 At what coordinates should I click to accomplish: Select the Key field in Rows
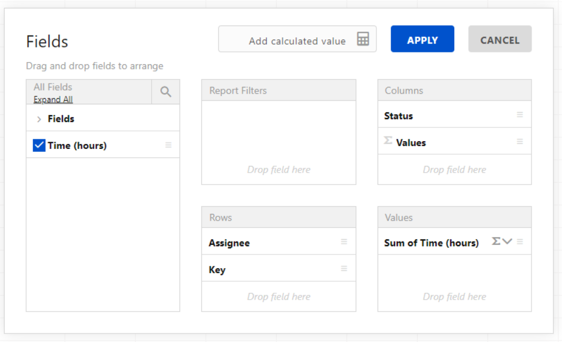click(217, 270)
